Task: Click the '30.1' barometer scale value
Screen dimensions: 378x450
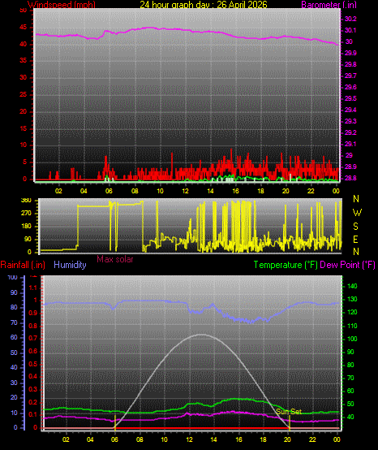Action: [350, 30]
